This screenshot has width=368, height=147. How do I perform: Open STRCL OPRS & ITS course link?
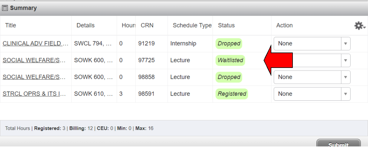[34, 94]
